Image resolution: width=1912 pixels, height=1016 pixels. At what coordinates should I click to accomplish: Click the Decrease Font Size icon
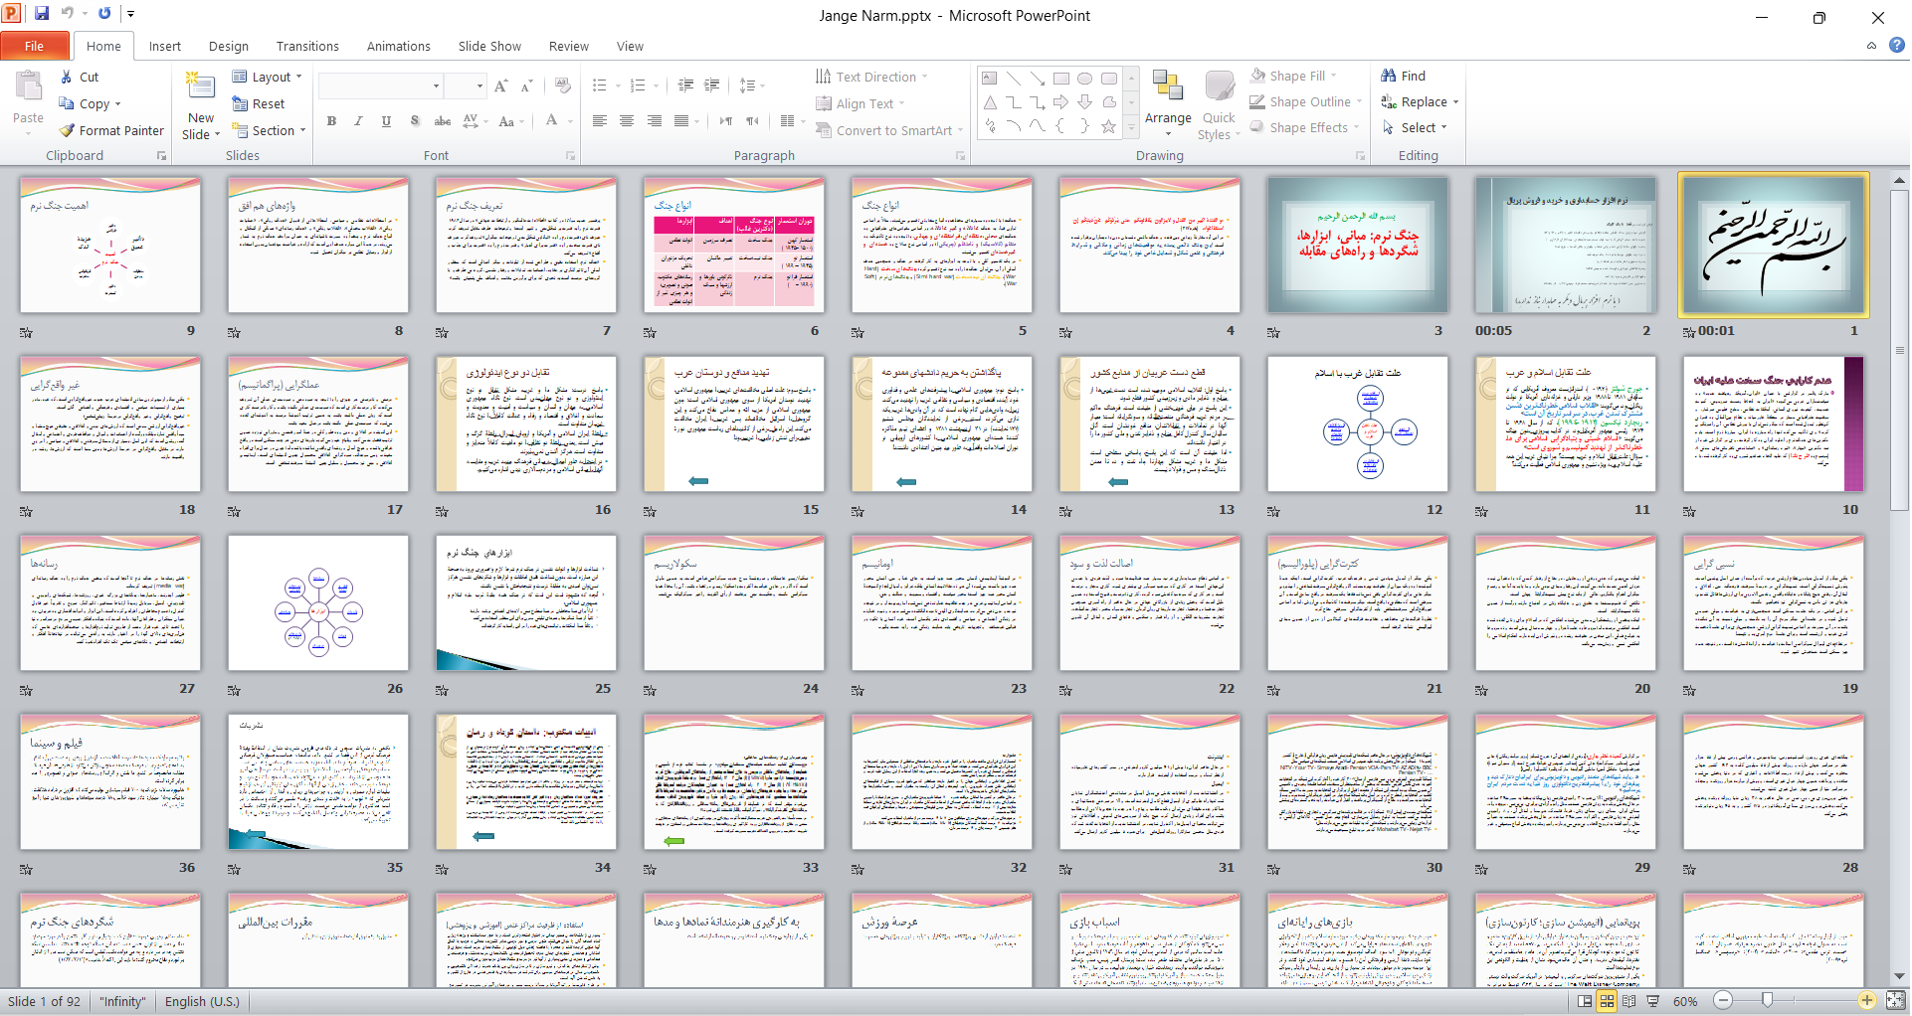[527, 86]
